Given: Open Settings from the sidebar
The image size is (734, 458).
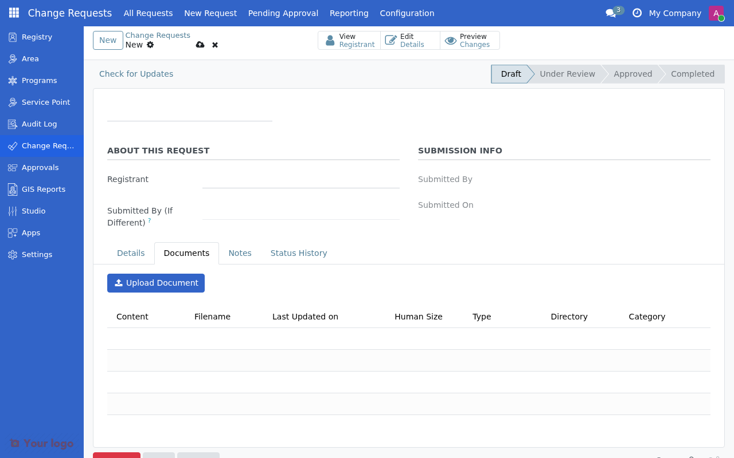Looking at the screenshot, I should (x=36, y=254).
